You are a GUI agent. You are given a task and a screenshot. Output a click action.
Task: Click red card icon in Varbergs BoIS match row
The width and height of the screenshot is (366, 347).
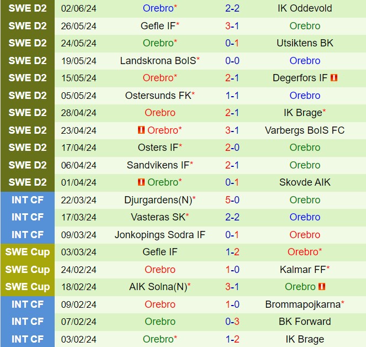(141, 130)
